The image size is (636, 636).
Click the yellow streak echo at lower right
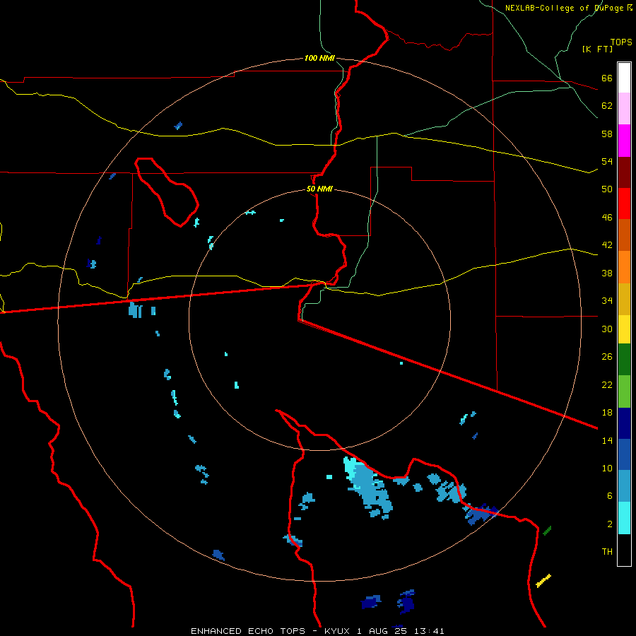coord(543,580)
